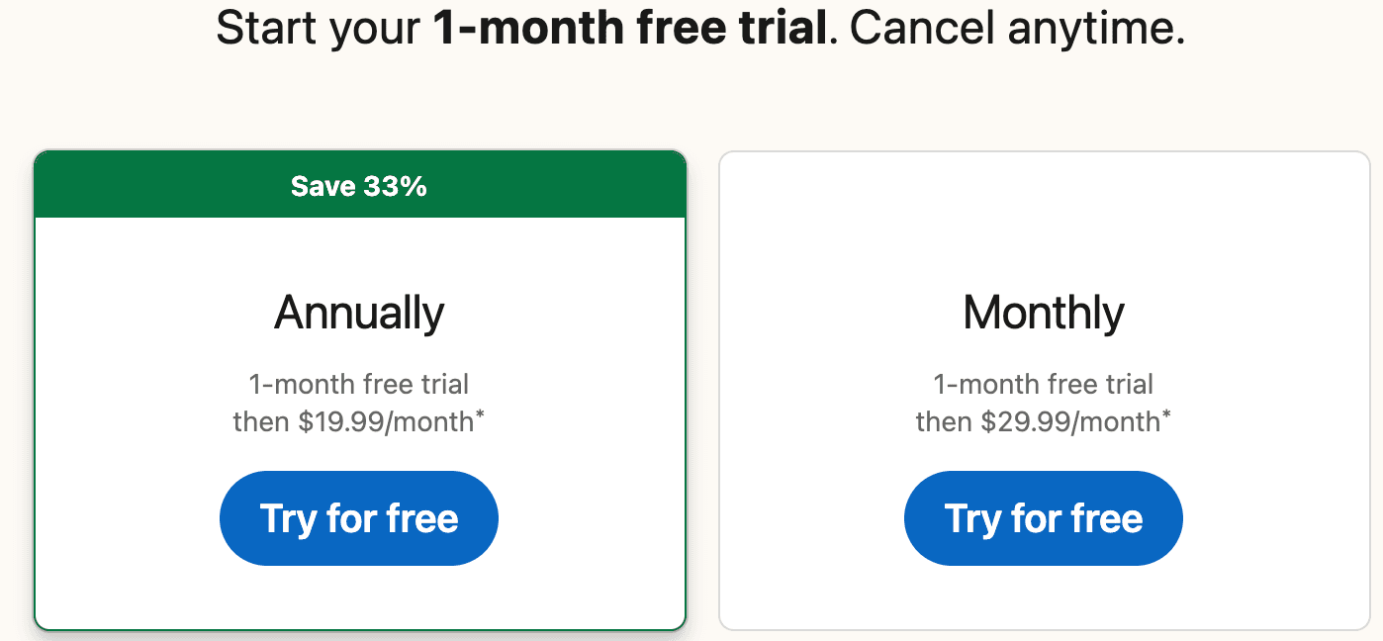Click the $19.99/month price text

[x=387, y=422]
